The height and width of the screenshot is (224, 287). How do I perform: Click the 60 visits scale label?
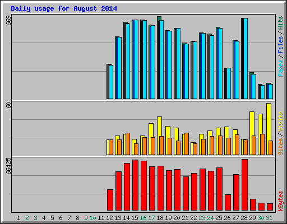[8, 105]
